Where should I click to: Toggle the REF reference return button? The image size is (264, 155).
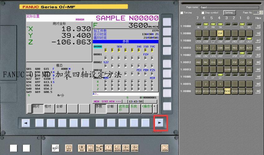coord(220,62)
